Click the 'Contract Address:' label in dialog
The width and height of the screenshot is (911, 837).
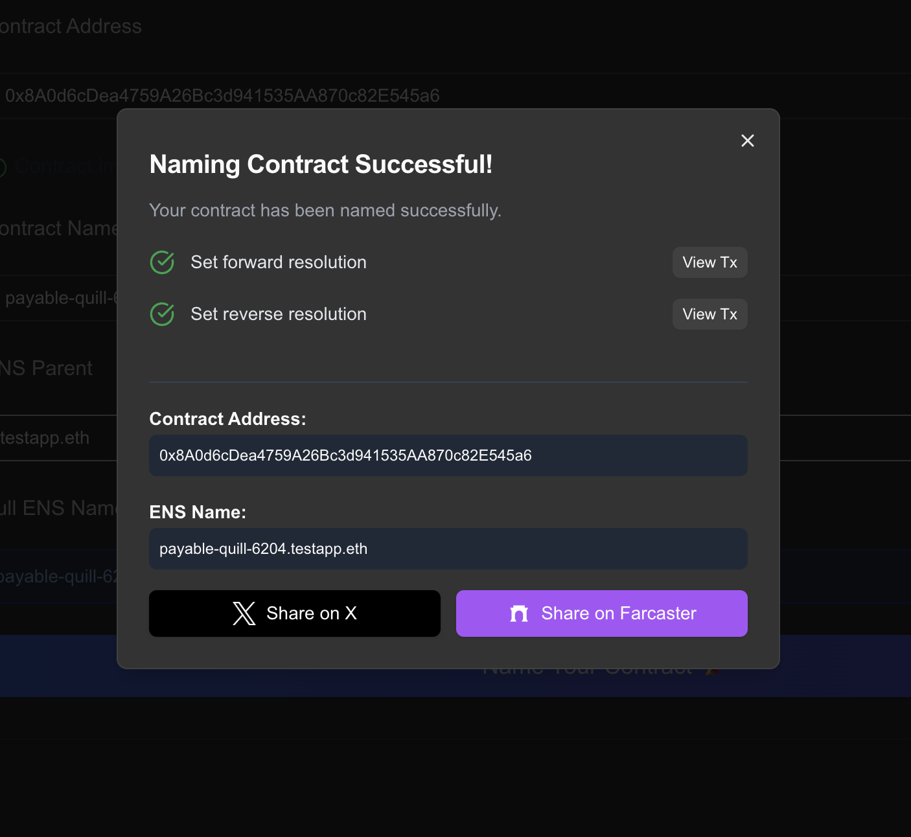tap(227, 419)
